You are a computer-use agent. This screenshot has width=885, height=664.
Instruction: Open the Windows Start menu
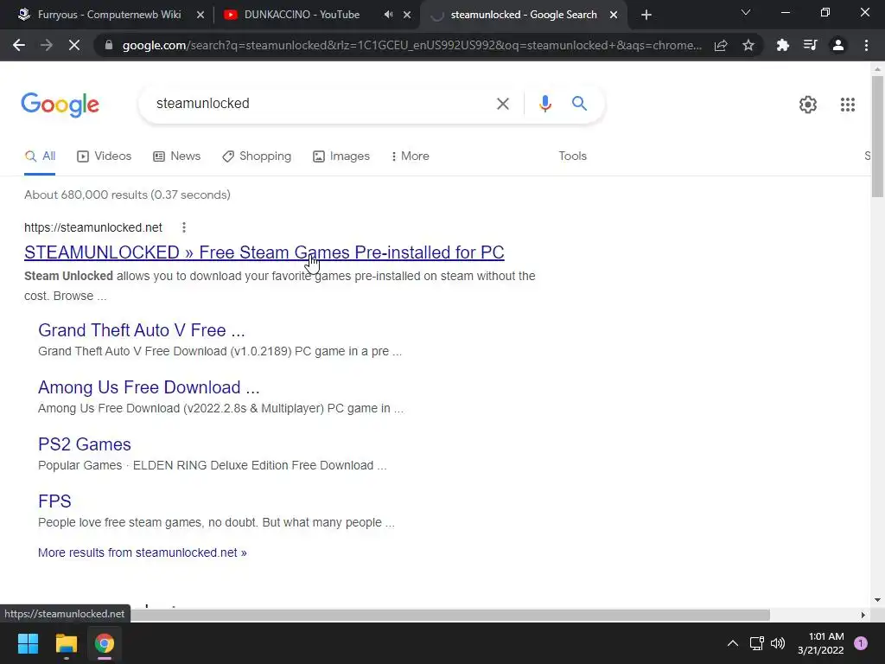tap(28, 643)
